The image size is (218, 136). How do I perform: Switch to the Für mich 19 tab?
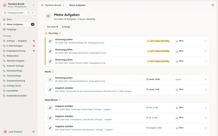pyautogui.click(x=53, y=27)
